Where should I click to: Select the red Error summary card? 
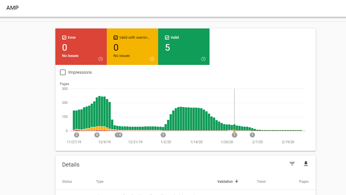[x=81, y=47]
